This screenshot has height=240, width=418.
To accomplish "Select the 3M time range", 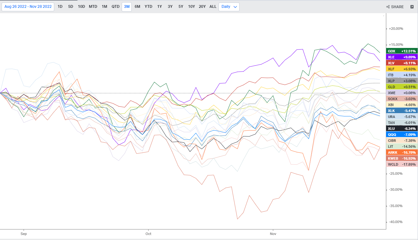I will pyautogui.click(x=127, y=7).
